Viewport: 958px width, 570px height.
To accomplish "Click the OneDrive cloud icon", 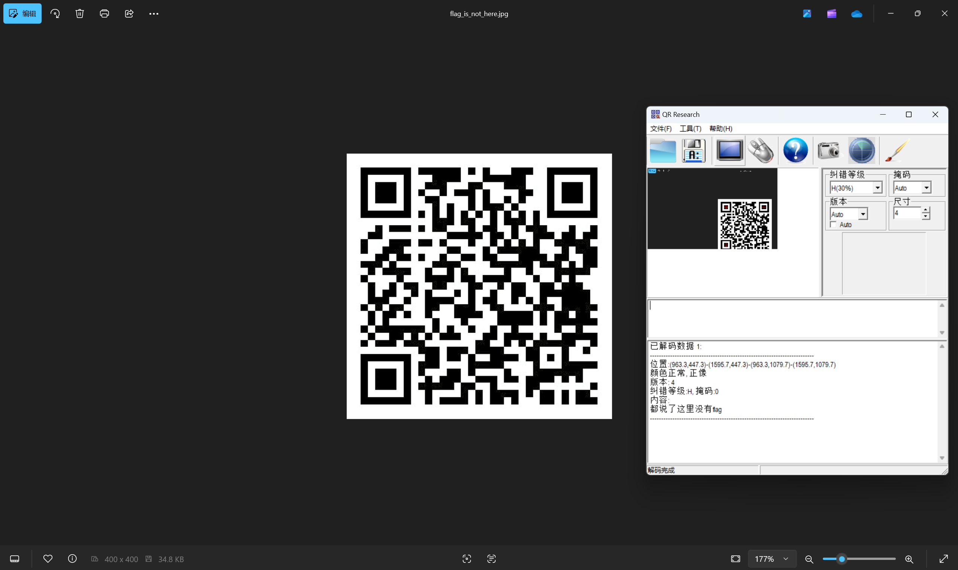I will point(857,14).
